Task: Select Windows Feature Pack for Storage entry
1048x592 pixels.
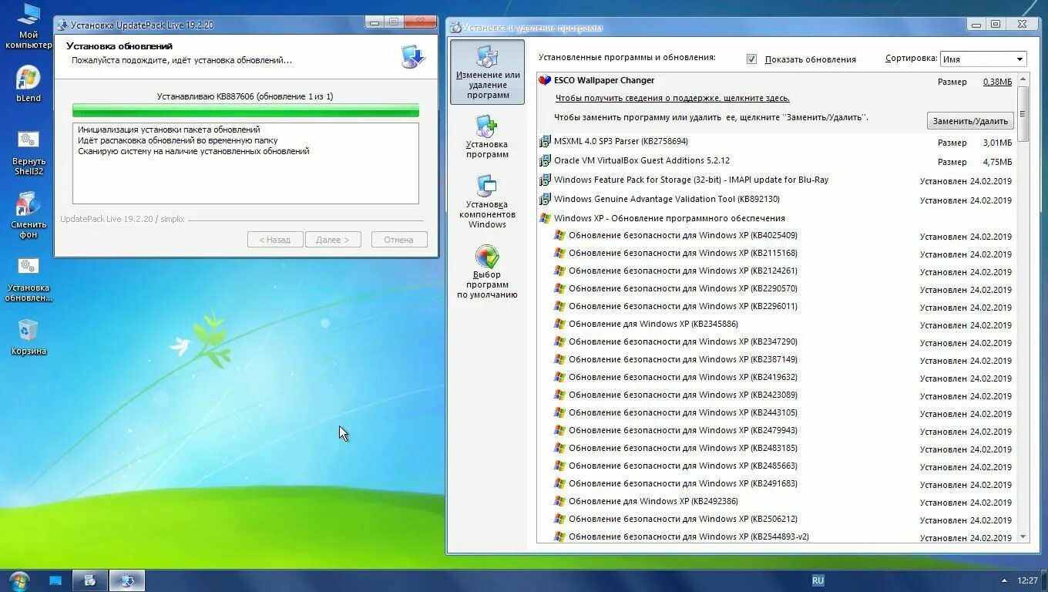Action: click(777, 180)
